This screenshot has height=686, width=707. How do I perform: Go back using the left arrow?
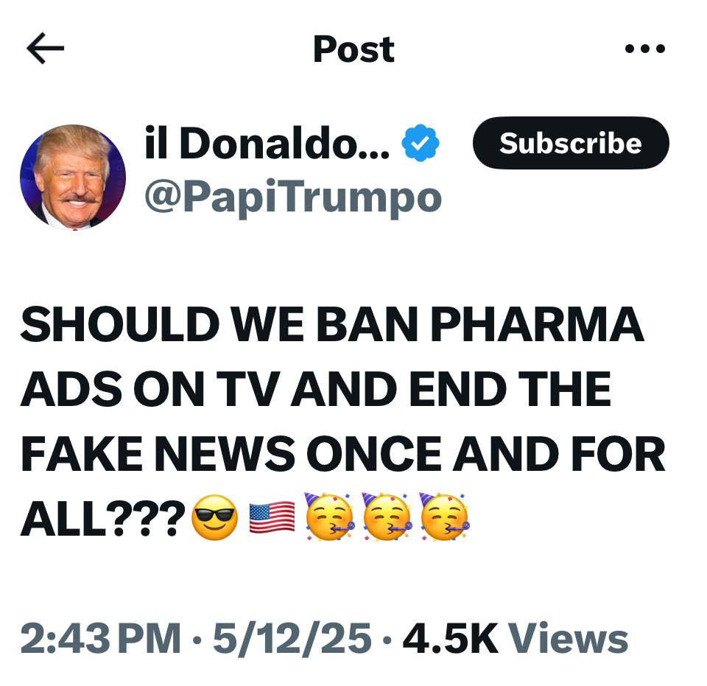46,48
